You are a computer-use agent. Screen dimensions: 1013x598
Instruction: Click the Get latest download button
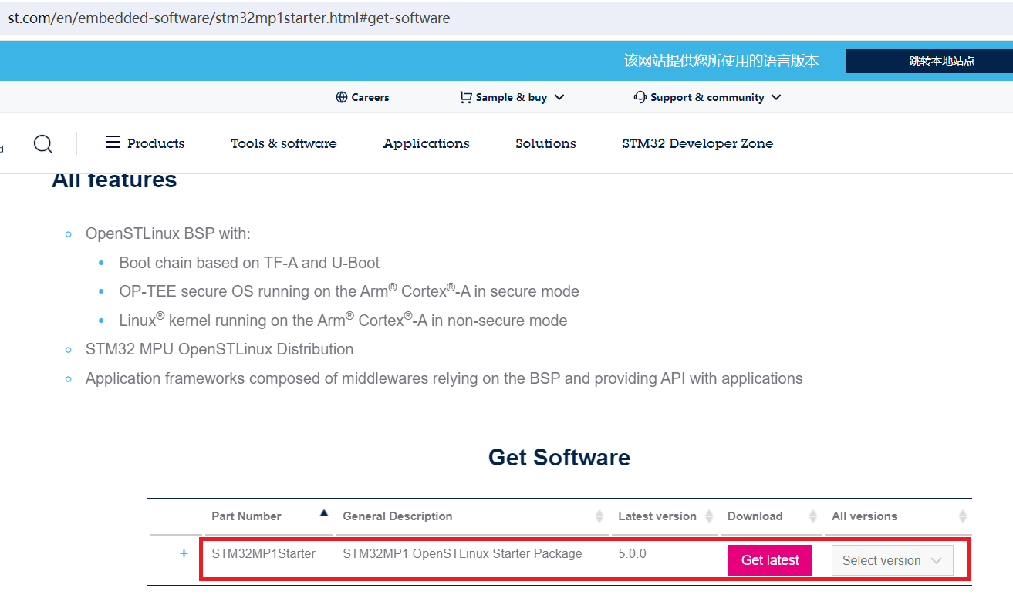(770, 560)
